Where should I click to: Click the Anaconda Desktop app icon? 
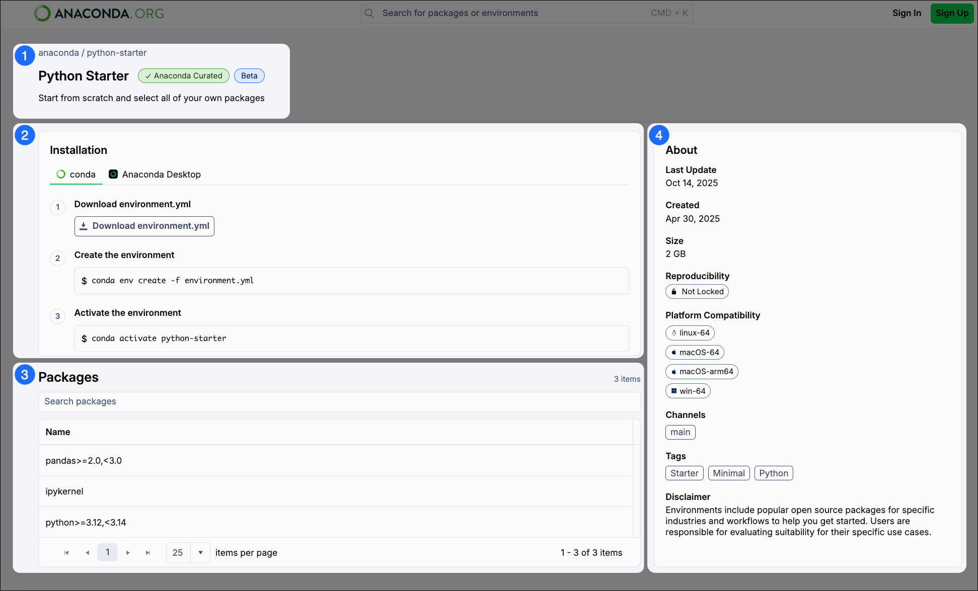point(113,174)
